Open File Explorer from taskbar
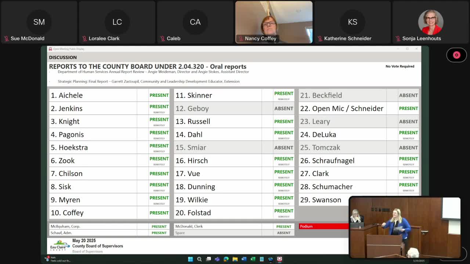Image resolution: width=470 pixels, height=264 pixels. pos(235,259)
